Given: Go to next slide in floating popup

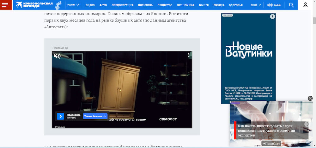Looking at the screenshot, I should (x=307, y=124).
